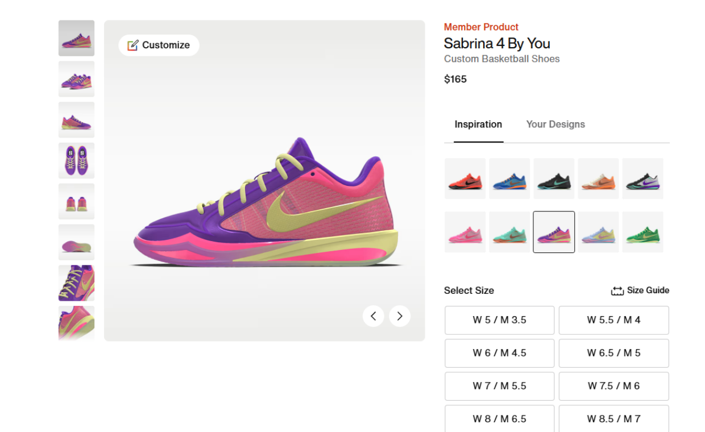Choose the blue and orange shoe design

[509, 178]
